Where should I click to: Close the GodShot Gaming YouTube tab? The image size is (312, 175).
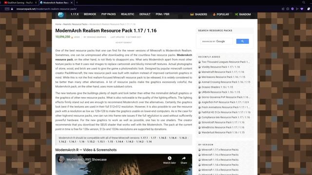click(36, 2)
